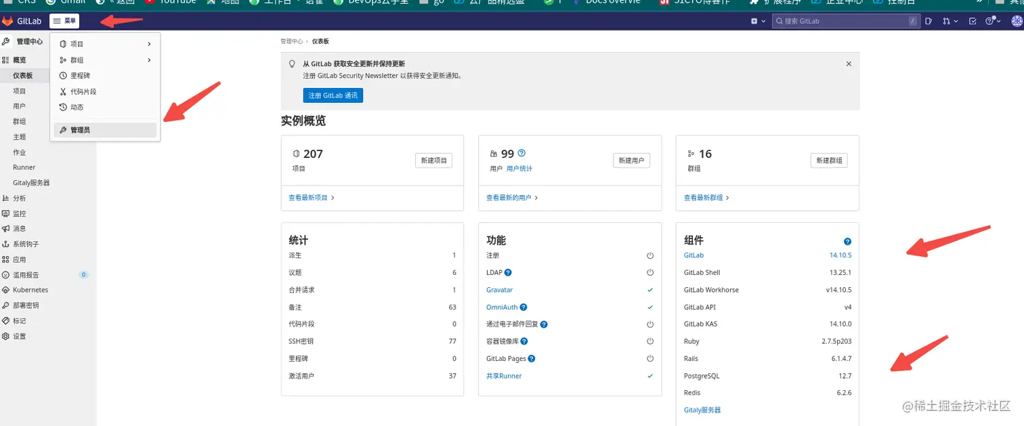The height and width of the screenshot is (426, 1024).
Task: Open the Gravatar link
Action: point(500,290)
